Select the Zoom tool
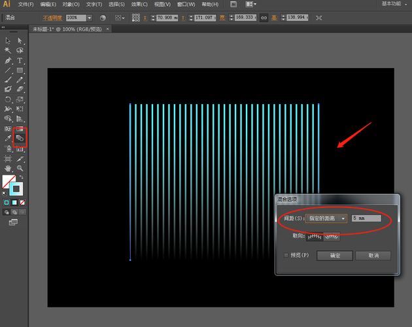 pos(20,168)
